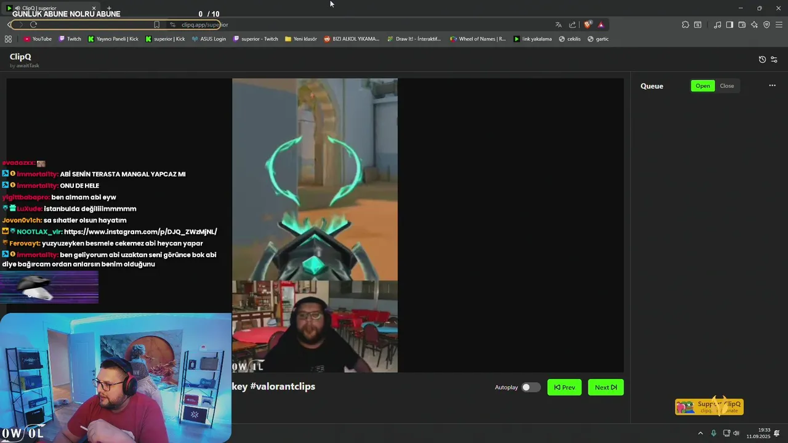
Task: Open the notification bell tray icon
Action: tap(778, 433)
